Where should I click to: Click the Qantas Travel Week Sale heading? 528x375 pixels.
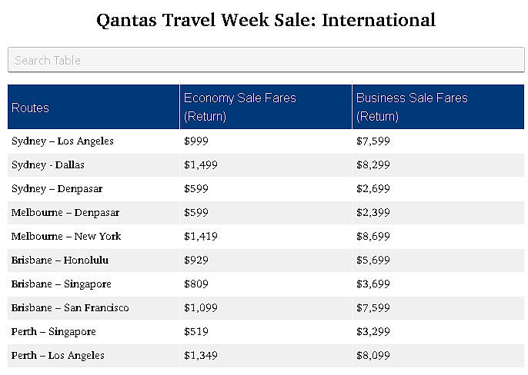[266, 20]
